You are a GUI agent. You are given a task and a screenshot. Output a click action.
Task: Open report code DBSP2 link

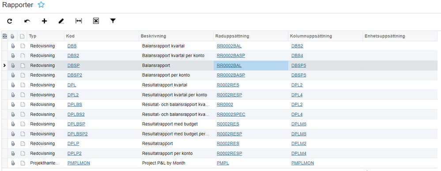click(x=75, y=75)
